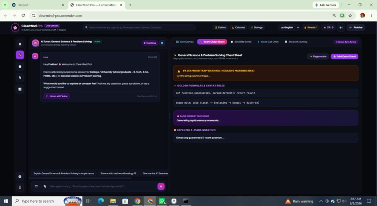Click the suggestions horizontal scrollbar
Screen dimensions: 377x206
click(80, 178)
